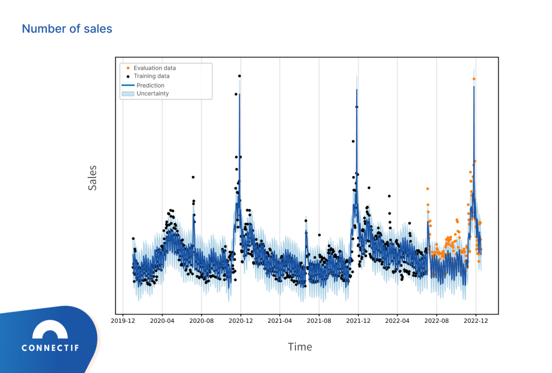Click the 'Sales' y-axis label
Screen dimensions: 552x373
point(93,178)
